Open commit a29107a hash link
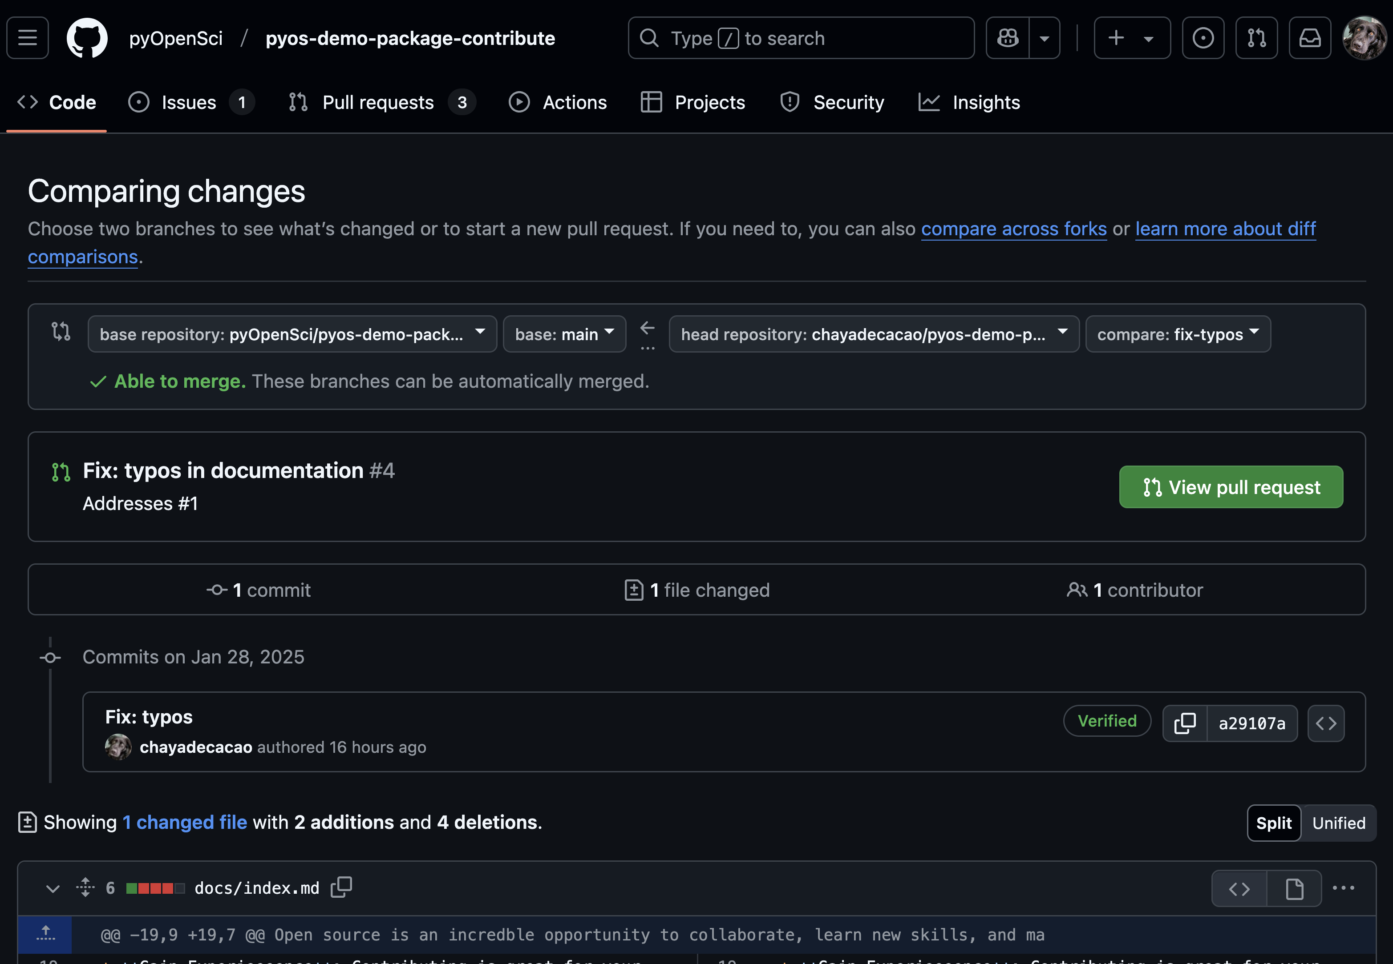 (1252, 723)
